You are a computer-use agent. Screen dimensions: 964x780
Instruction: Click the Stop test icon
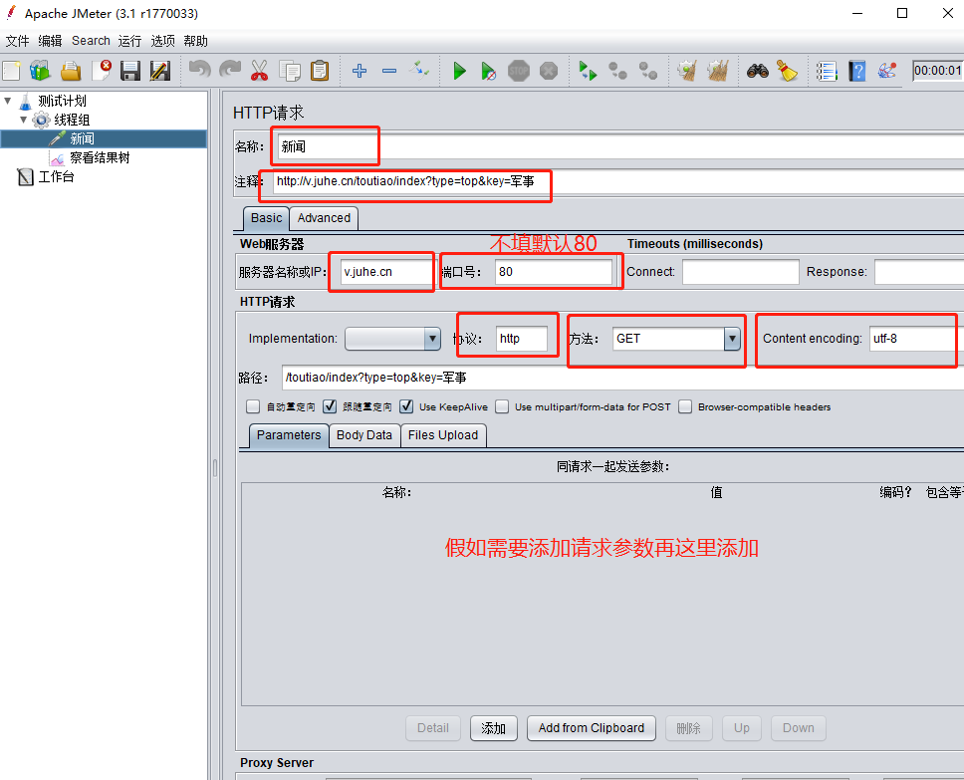click(x=519, y=71)
